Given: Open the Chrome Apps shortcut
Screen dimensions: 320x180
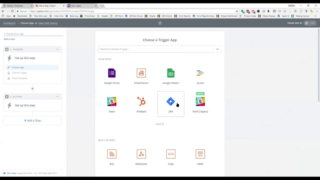Looking at the screenshot, I should pyautogui.click(x=7, y=16).
